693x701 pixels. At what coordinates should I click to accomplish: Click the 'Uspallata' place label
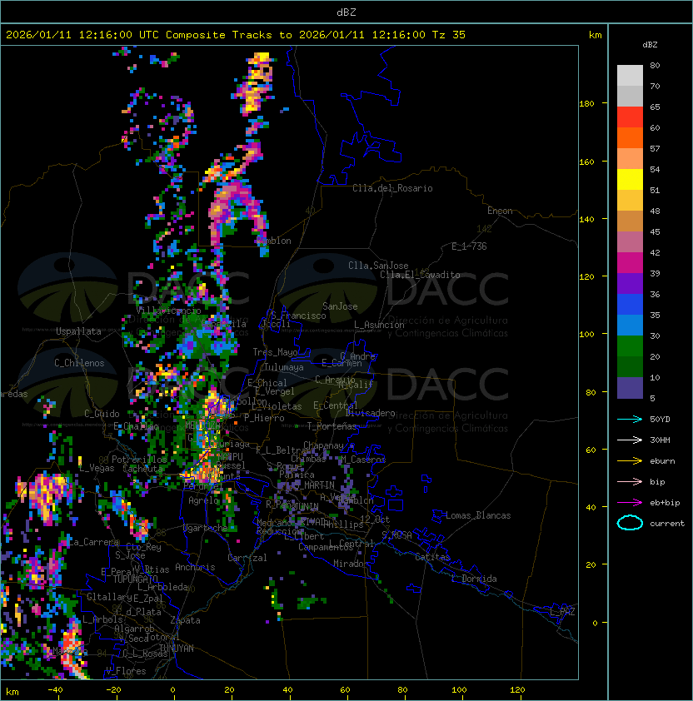click(79, 331)
